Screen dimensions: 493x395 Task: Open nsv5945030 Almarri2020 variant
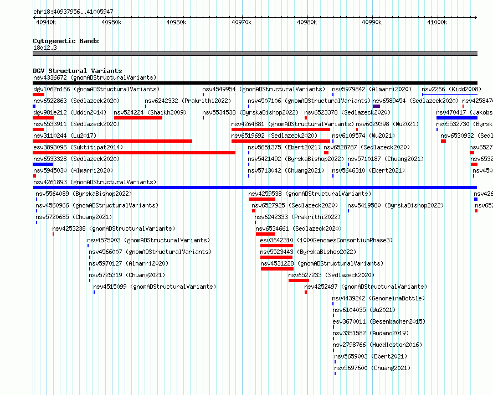tap(73, 170)
